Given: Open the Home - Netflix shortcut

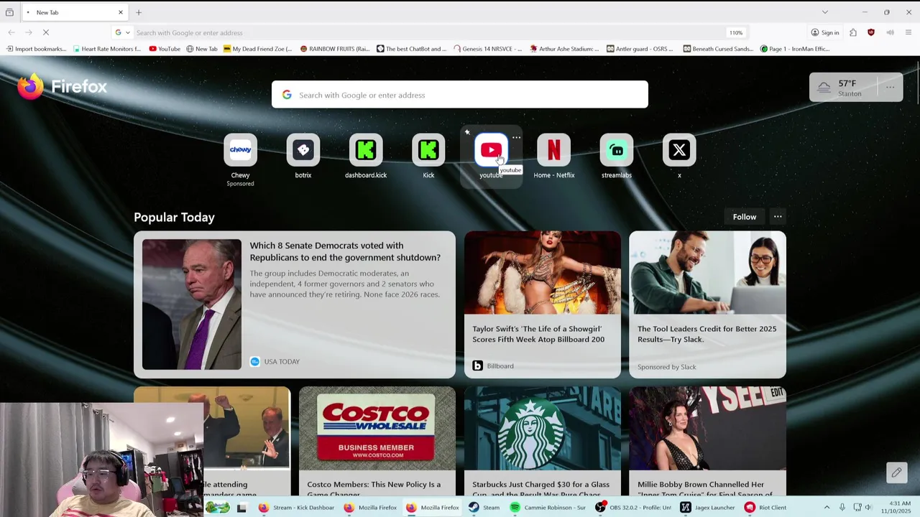Looking at the screenshot, I should click(x=553, y=150).
